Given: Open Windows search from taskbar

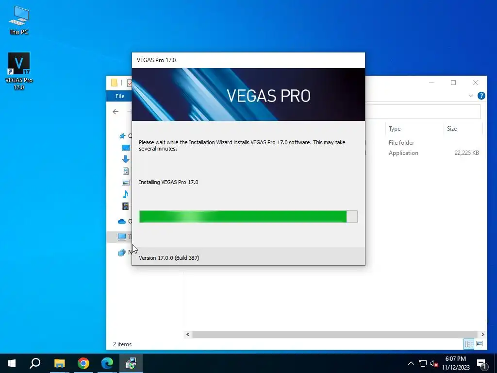Looking at the screenshot, I should pyautogui.click(x=35, y=363).
